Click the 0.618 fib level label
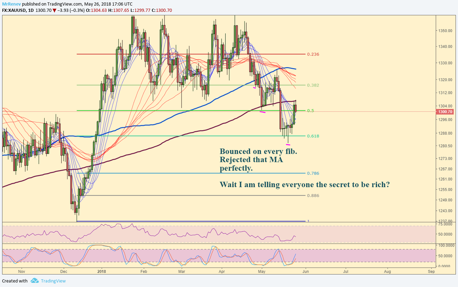The width and height of the screenshot is (458, 287). click(313, 136)
